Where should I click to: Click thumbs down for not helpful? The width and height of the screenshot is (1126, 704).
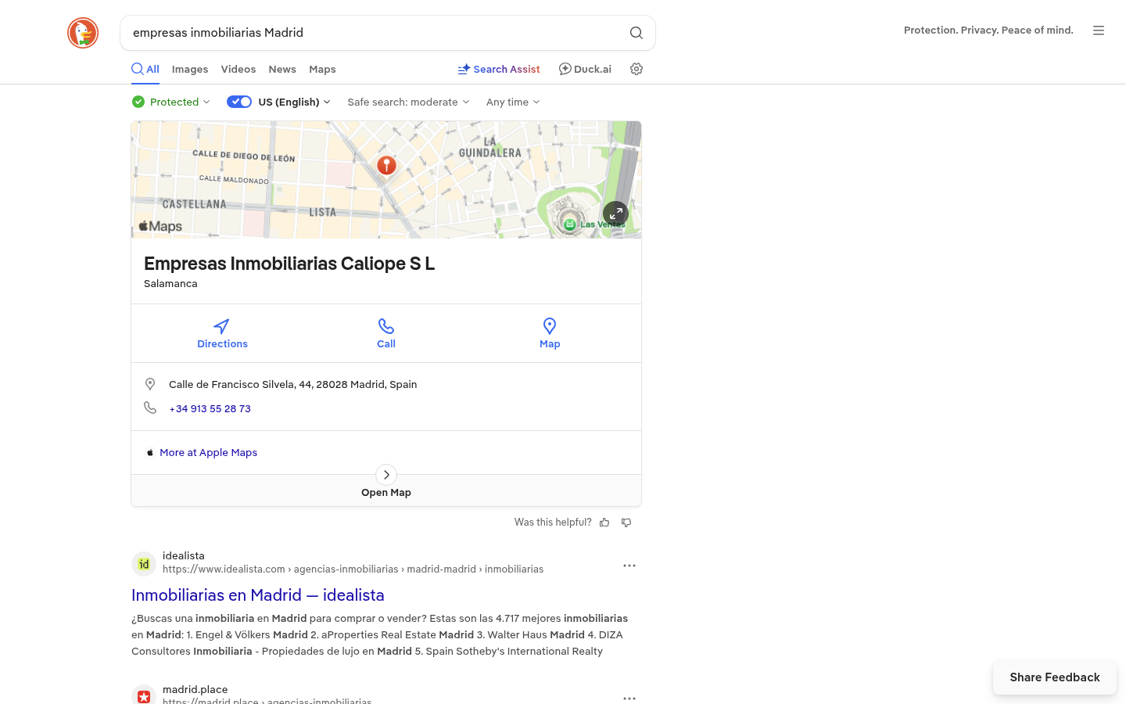626,523
